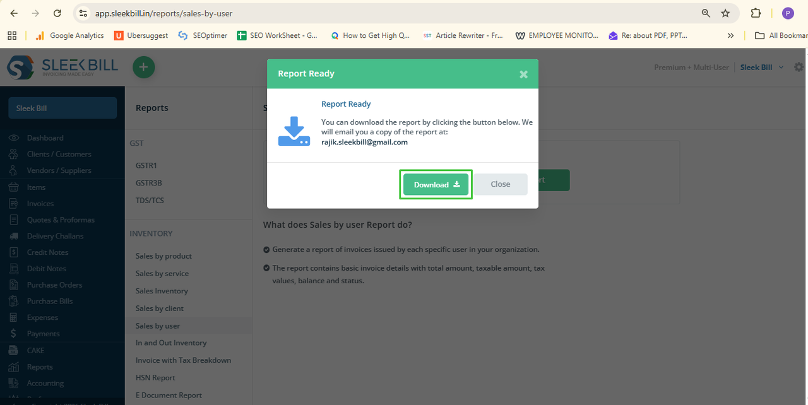808x405 pixels.
Task: Expand the Sleek Bill account dropdown
Action: point(761,67)
